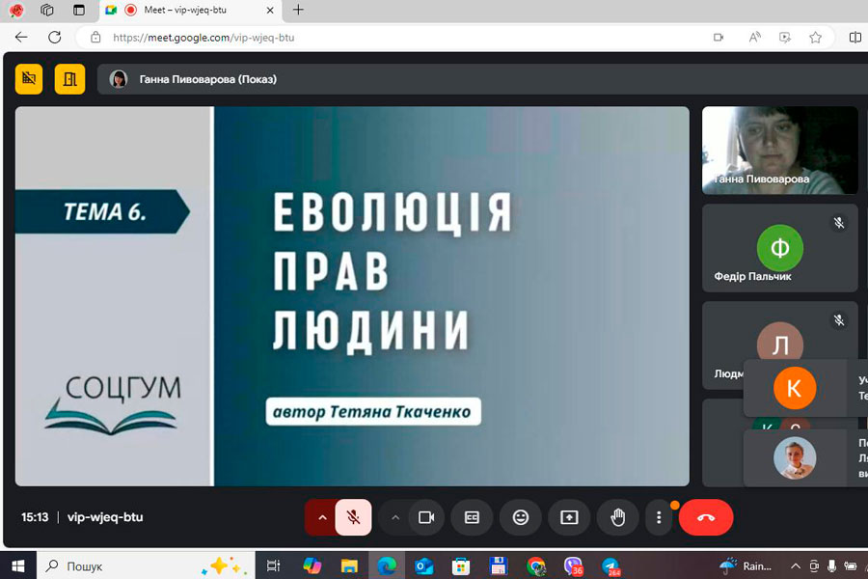The height and width of the screenshot is (579, 868).
Task: Add this page to favorites star
Action: [815, 37]
